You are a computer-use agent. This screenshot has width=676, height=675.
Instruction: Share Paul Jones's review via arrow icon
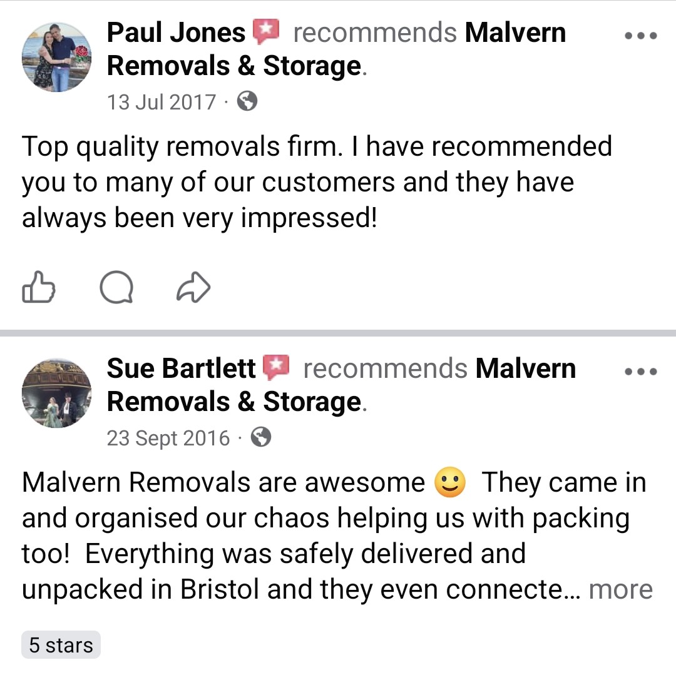(193, 287)
